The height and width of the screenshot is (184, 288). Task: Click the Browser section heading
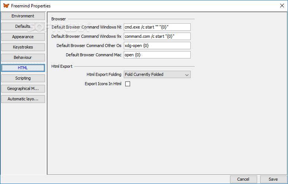(x=59, y=19)
